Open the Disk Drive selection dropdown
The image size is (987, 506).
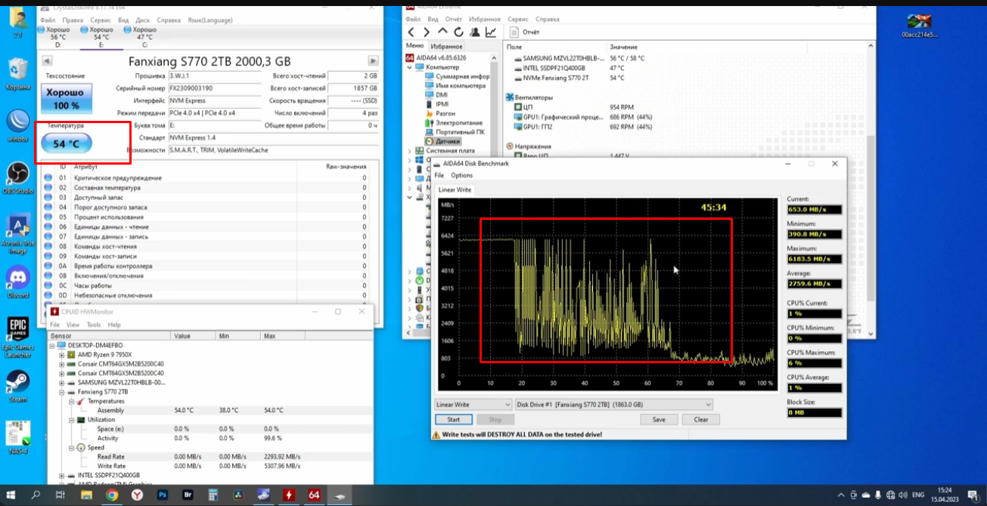pos(613,405)
